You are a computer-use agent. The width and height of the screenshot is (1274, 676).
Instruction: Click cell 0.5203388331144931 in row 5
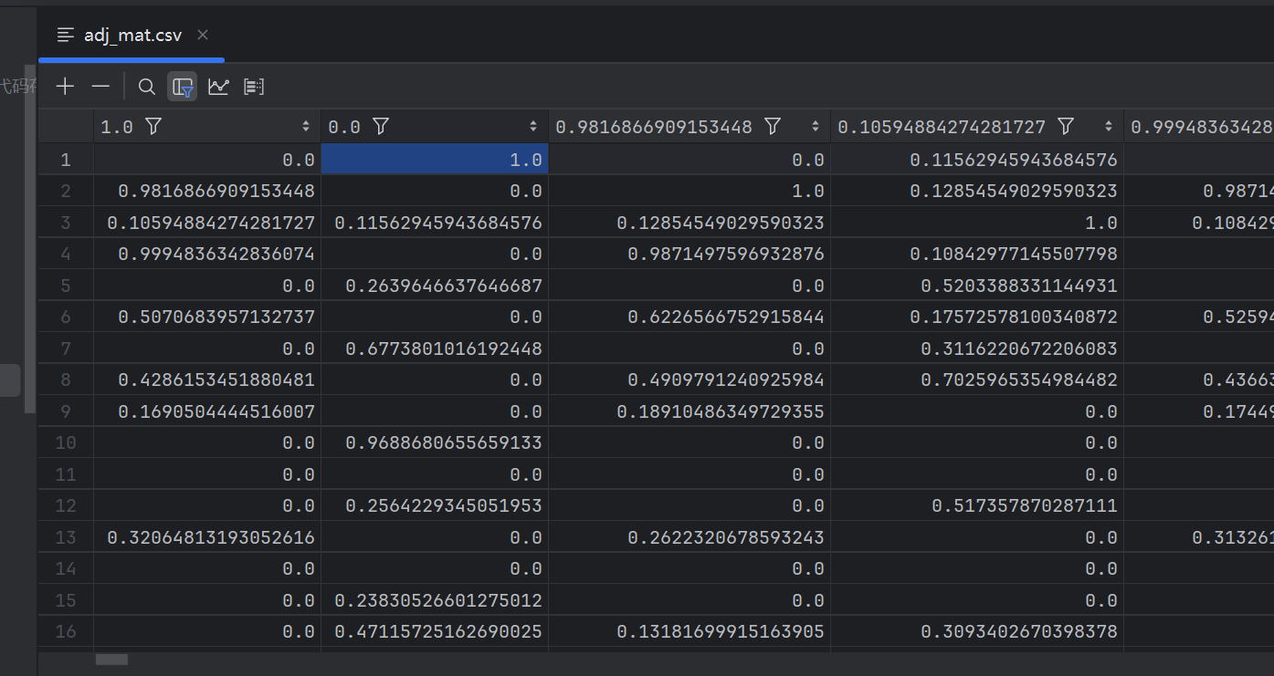pos(977,286)
